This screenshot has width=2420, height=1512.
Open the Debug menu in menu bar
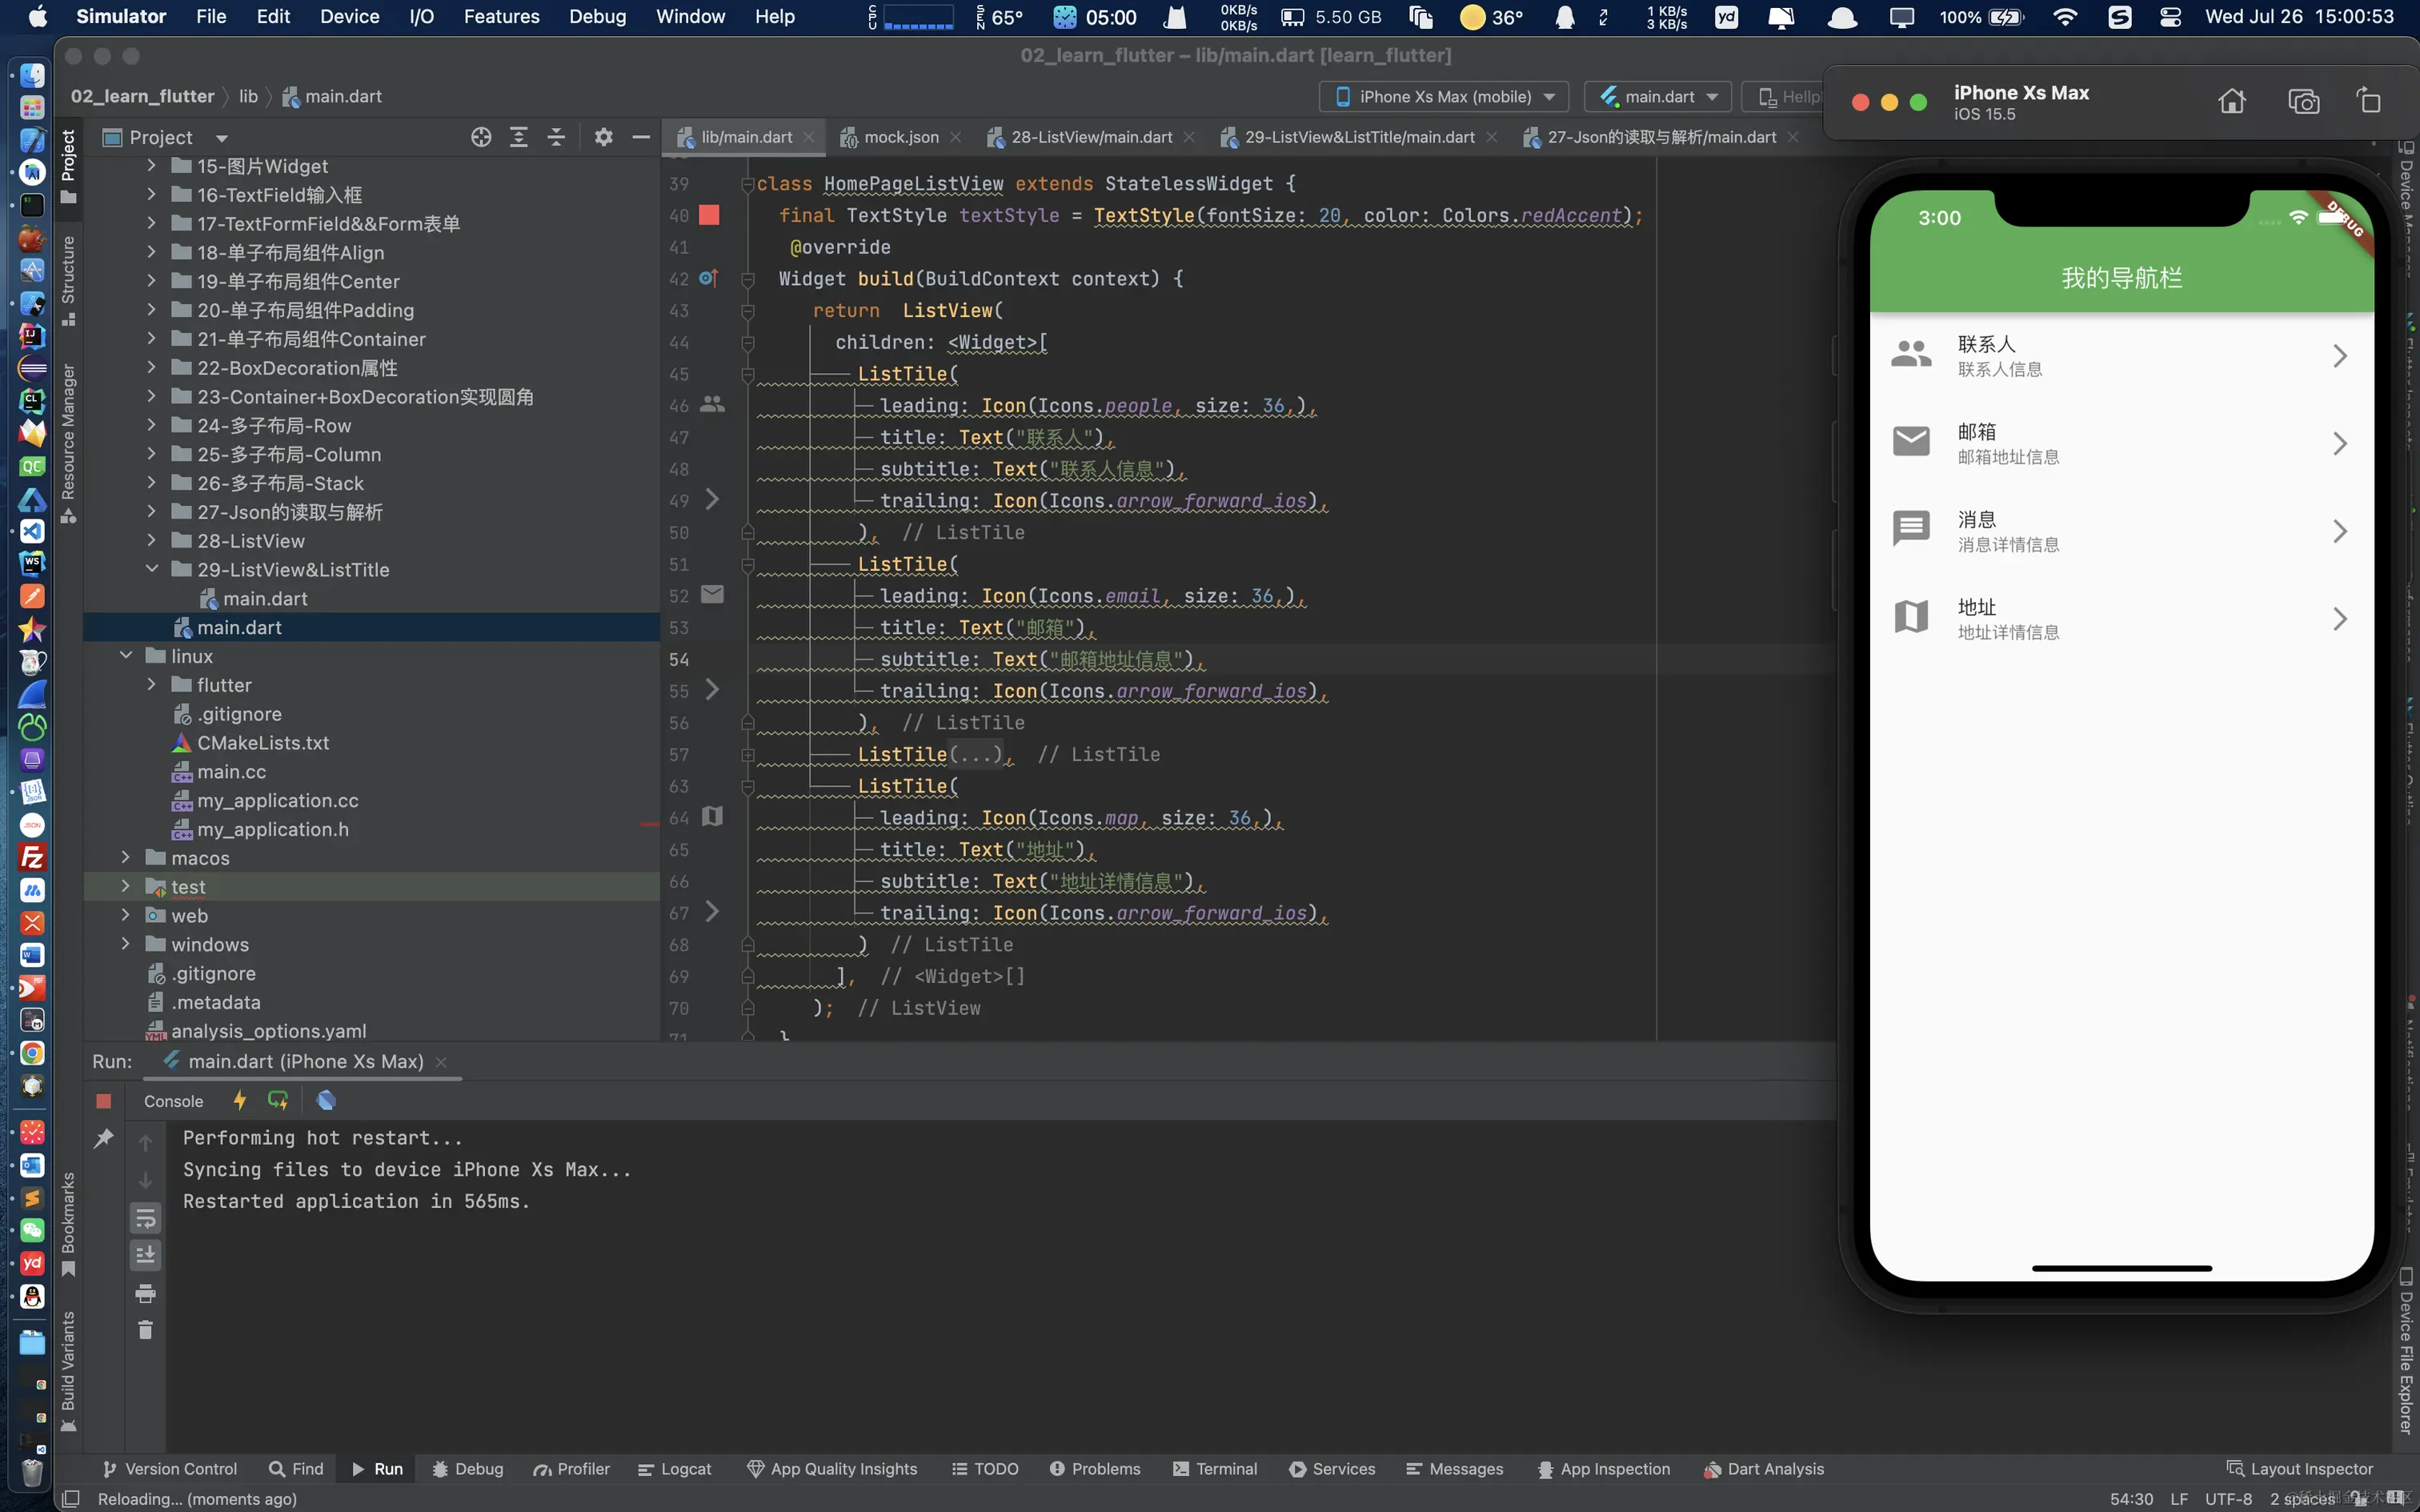(597, 17)
